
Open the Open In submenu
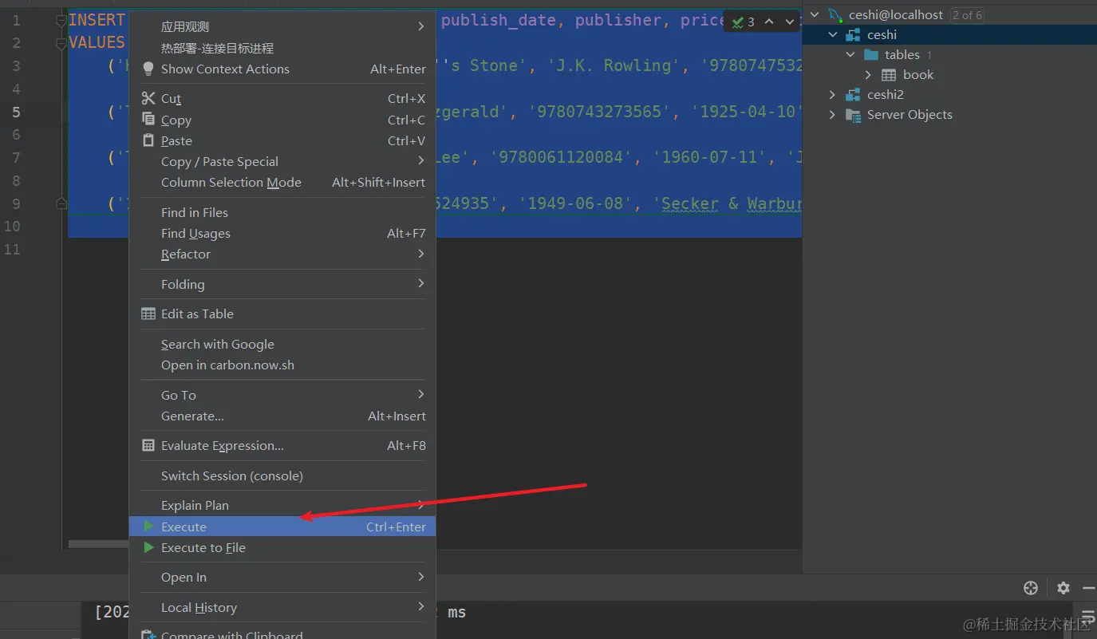click(x=282, y=577)
